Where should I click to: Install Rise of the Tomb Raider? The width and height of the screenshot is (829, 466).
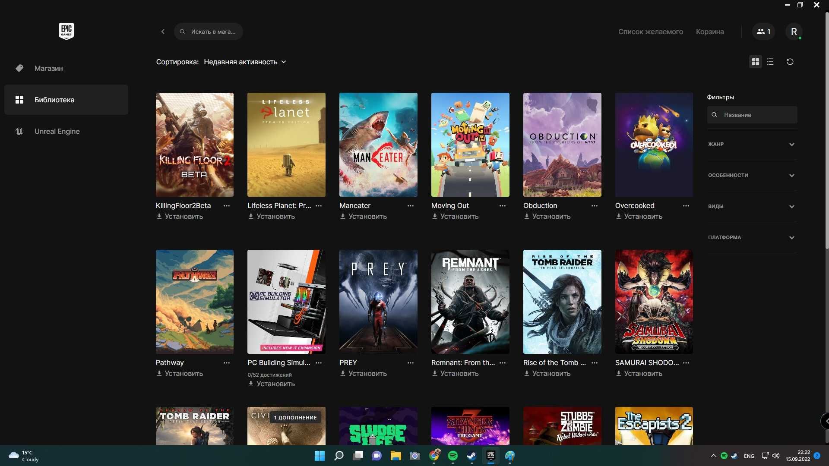tap(547, 374)
